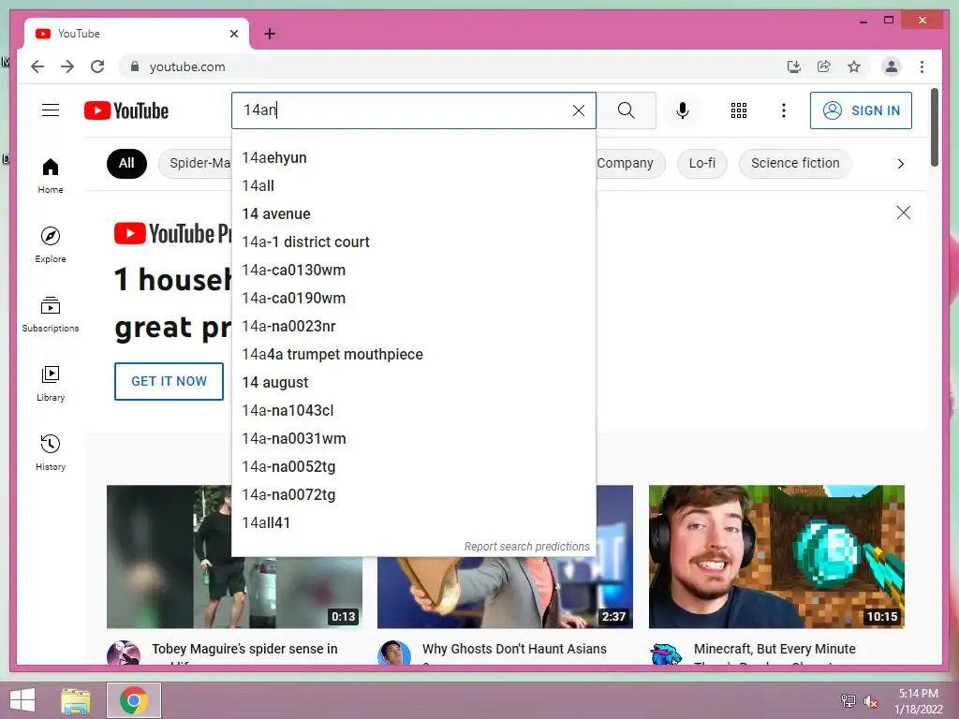Select the Science fiction filter chip

[795, 163]
